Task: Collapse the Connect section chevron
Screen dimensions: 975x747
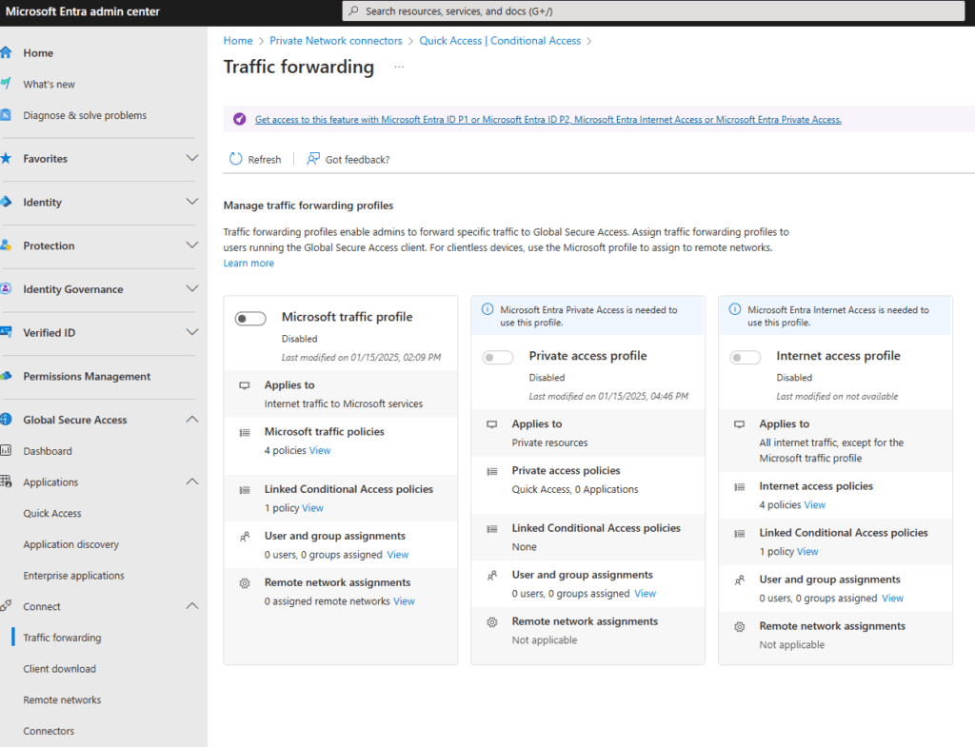Action: [191, 606]
